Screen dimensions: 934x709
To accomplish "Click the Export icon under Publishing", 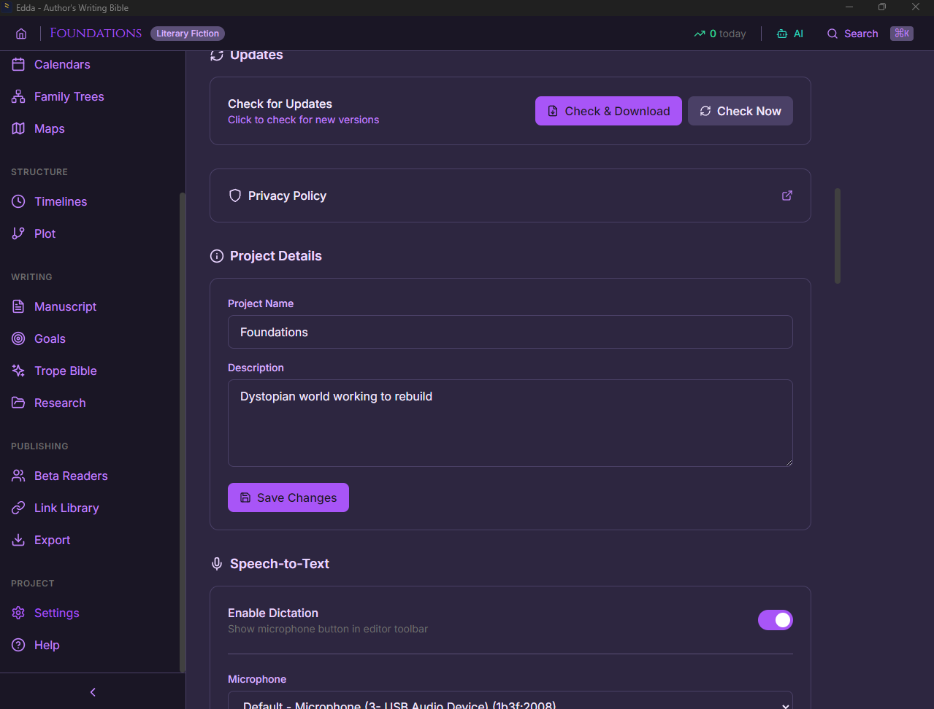I will pyautogui.click(x=18, y=540).
